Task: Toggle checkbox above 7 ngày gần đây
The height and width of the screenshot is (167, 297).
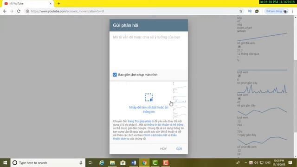Action: coord(239,121)
